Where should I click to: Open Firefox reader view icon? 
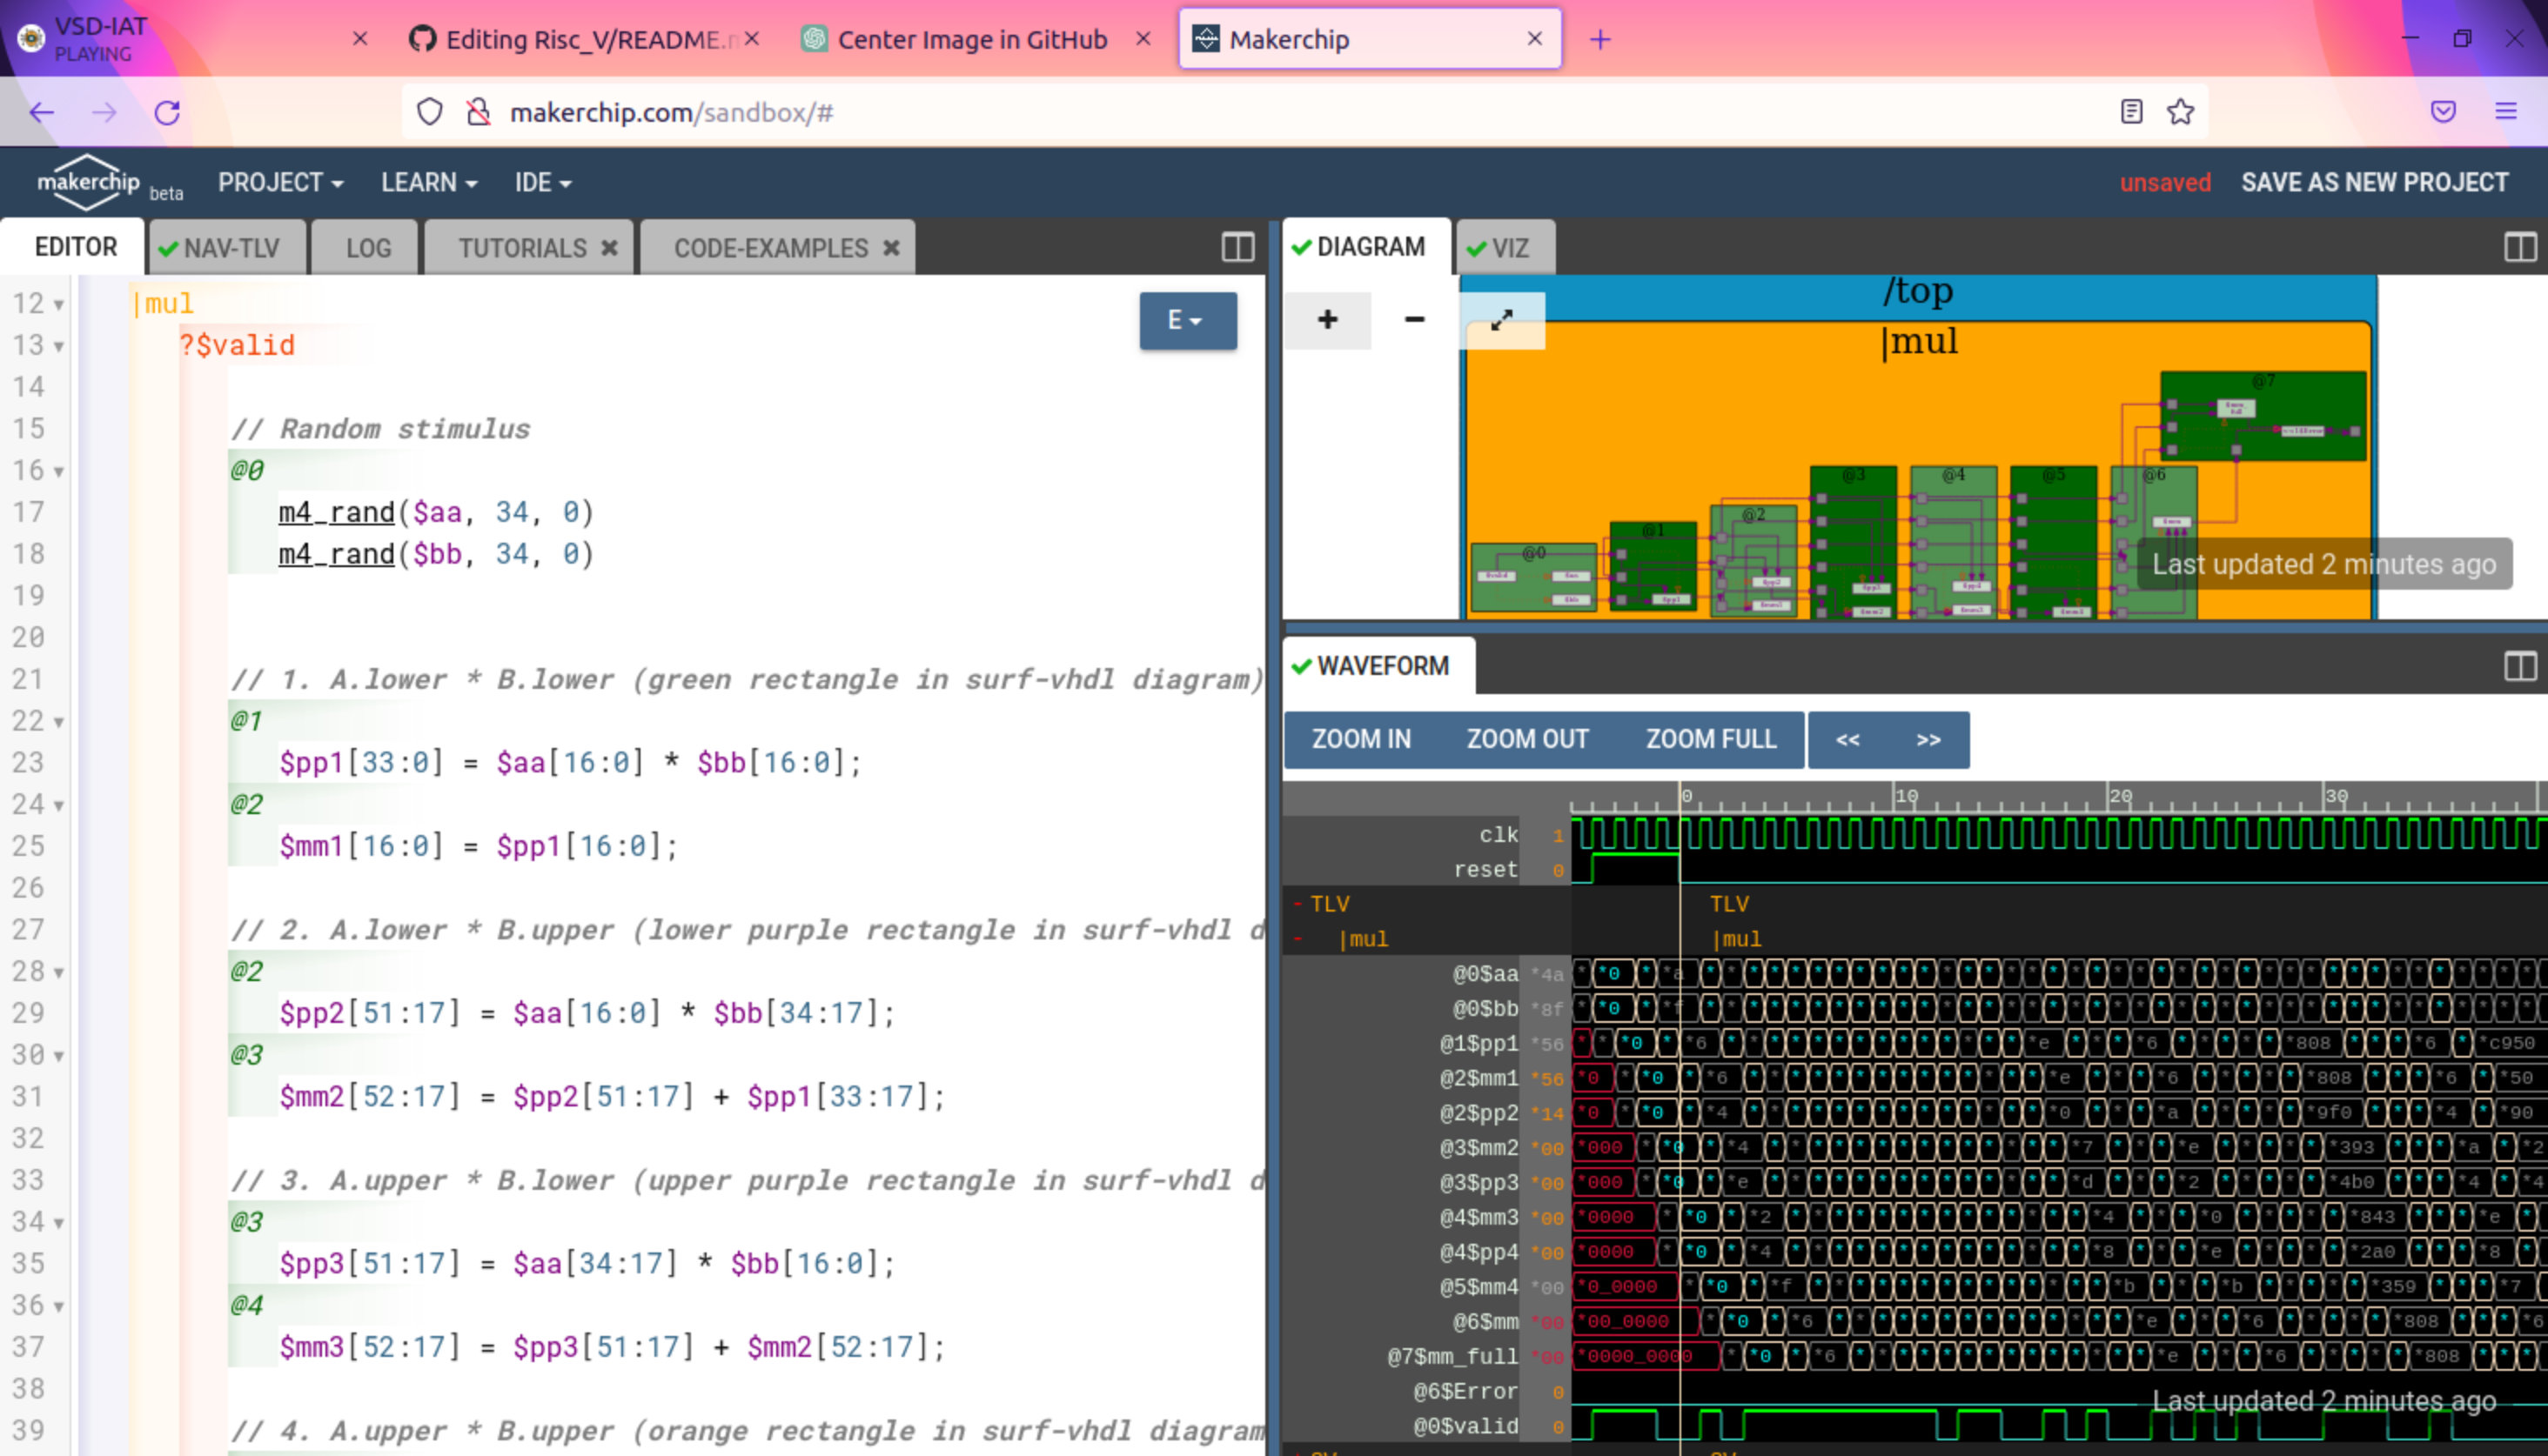[x=2131, y=112]
